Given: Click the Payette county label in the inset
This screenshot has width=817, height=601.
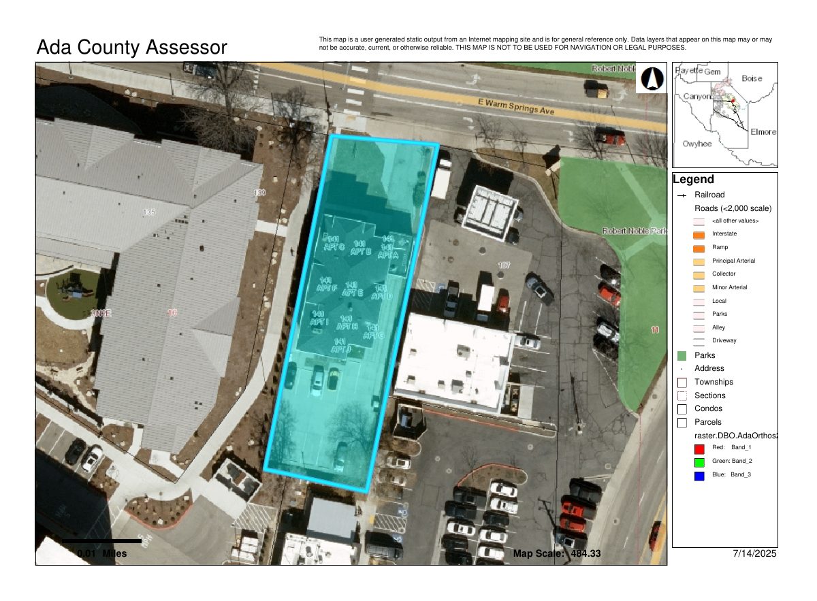Looking at the screenshot, I should point(688,70).
